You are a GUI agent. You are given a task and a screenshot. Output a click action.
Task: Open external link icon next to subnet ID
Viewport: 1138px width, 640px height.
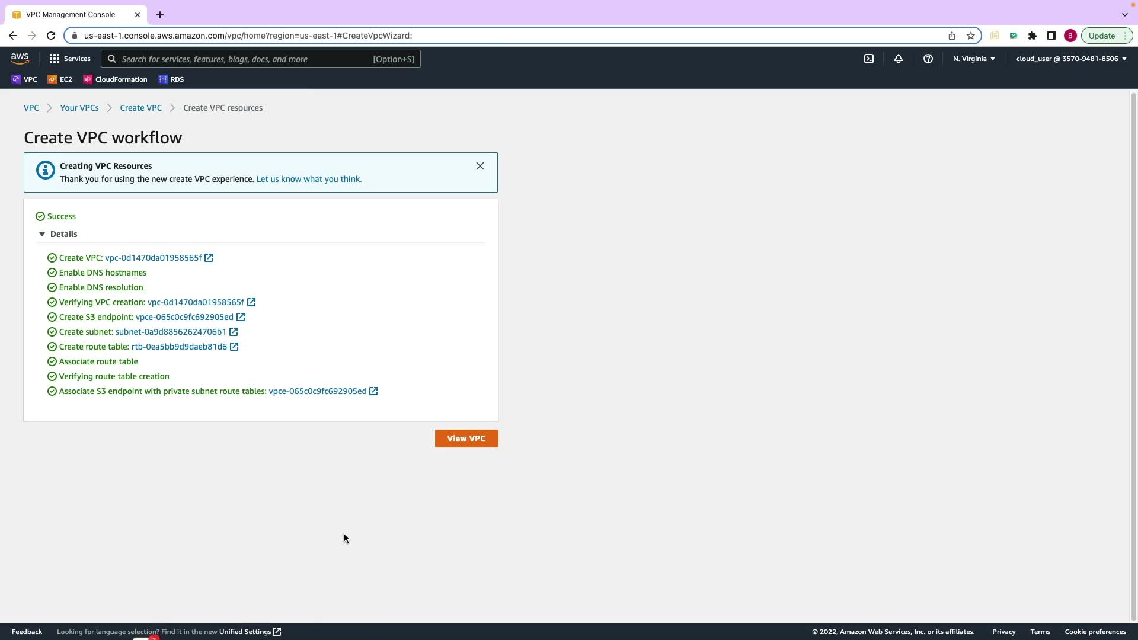pyautogui.click(x=234, y=332)
